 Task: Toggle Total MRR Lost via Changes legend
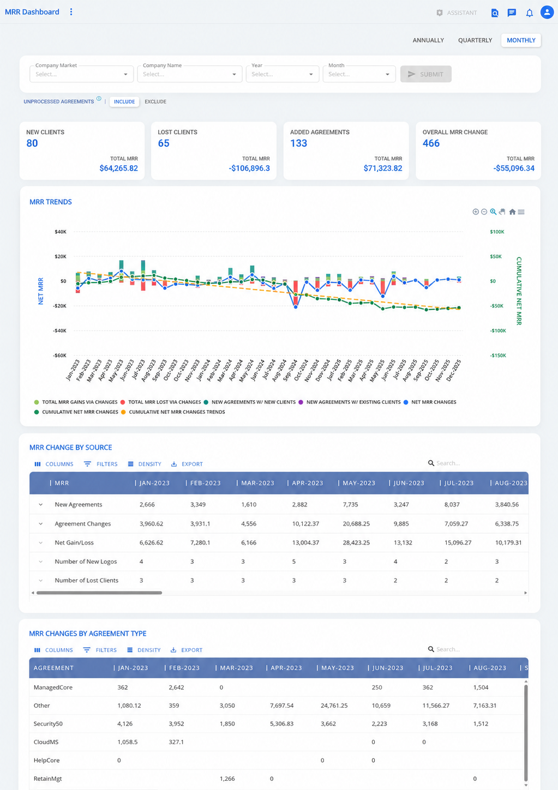click(160, 402)
